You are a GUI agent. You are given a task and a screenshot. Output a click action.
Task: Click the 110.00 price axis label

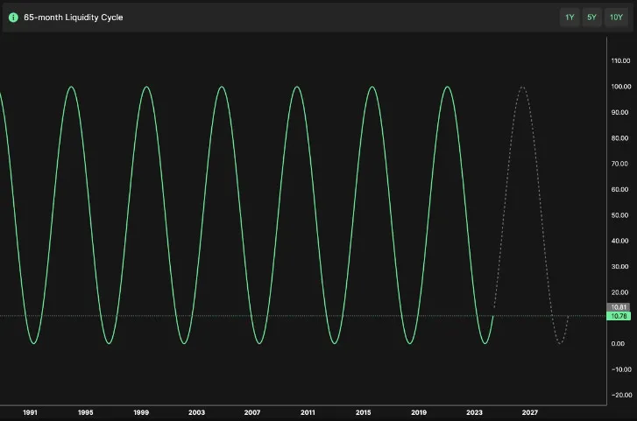click(x=621, y=61)
